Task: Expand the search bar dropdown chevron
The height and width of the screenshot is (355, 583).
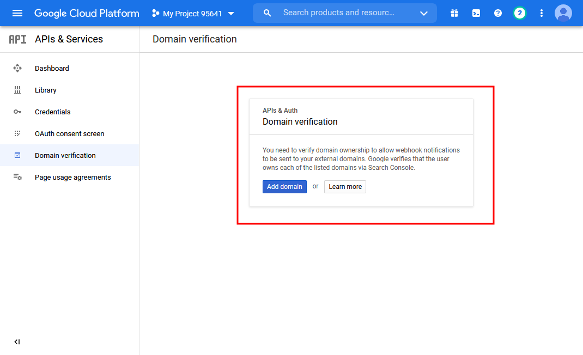Action: (x=423, y=14)
